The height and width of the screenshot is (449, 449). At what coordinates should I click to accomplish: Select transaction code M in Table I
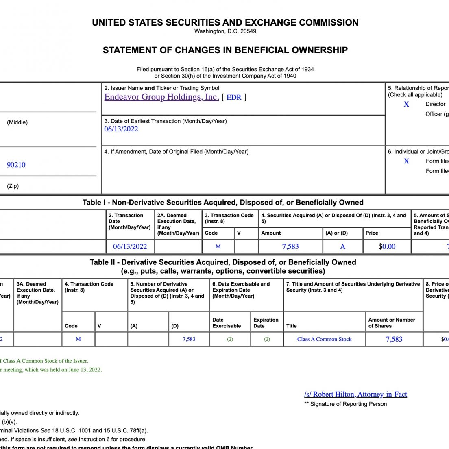pos(218,246)
